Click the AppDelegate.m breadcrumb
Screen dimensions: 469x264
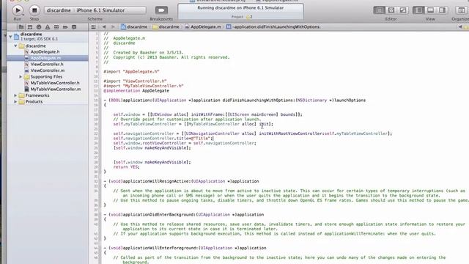point(203,27)
